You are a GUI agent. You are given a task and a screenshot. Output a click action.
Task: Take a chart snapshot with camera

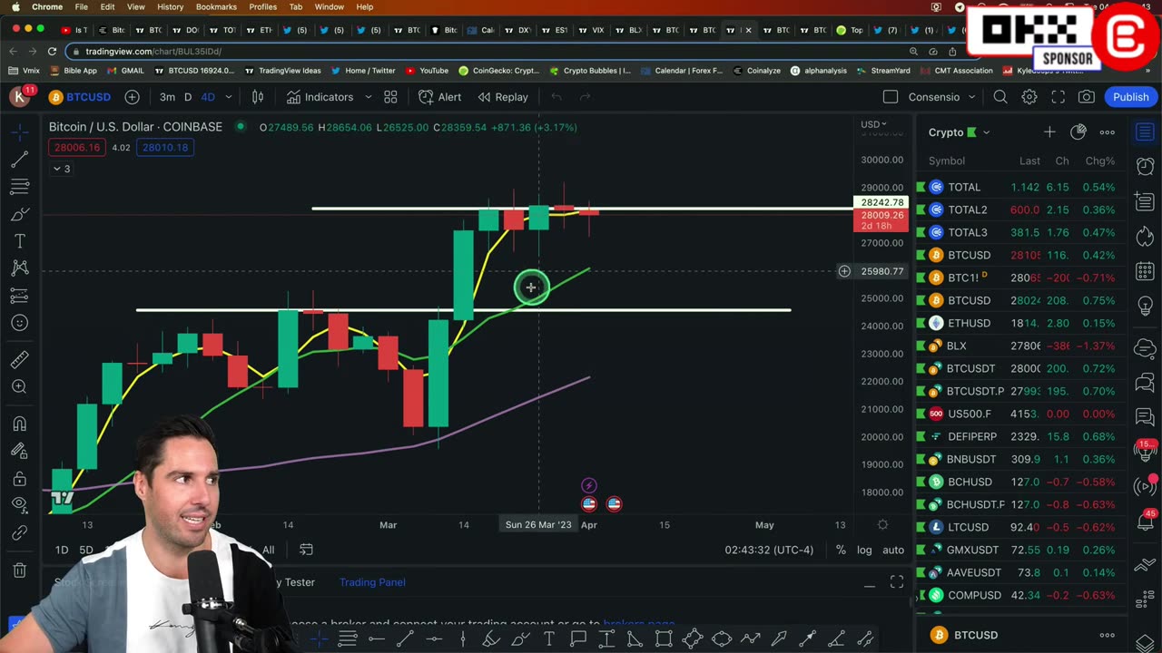pyautogui.click(x=1087, y=97)
